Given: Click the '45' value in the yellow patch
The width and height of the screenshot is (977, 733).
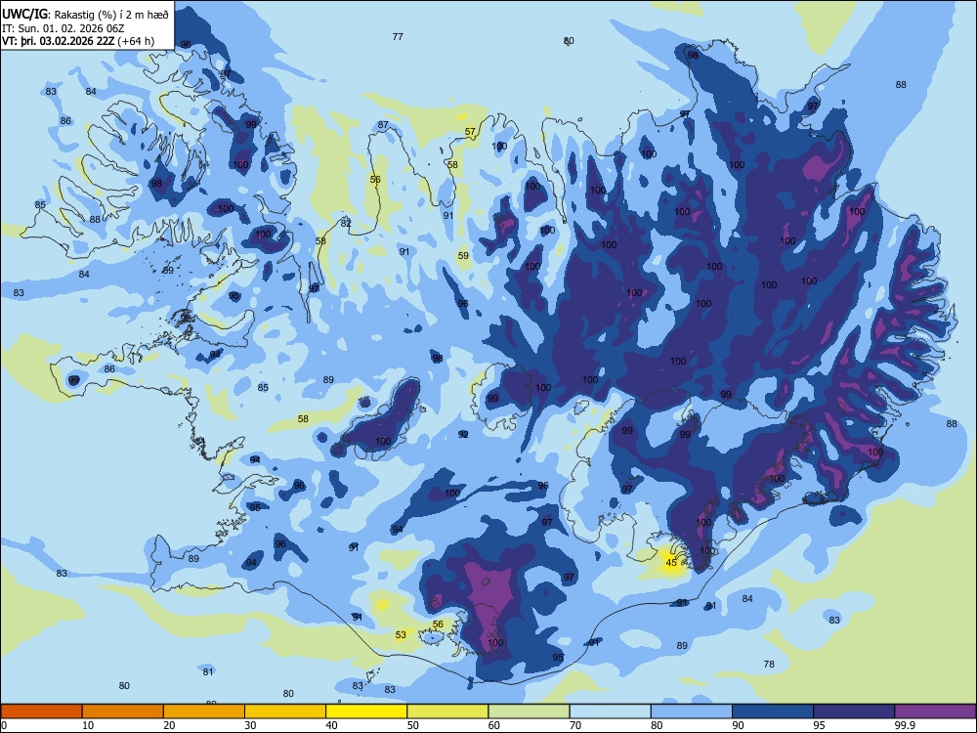Looking at the screenshot, I should pyautogui.click(x=671, y=562).
